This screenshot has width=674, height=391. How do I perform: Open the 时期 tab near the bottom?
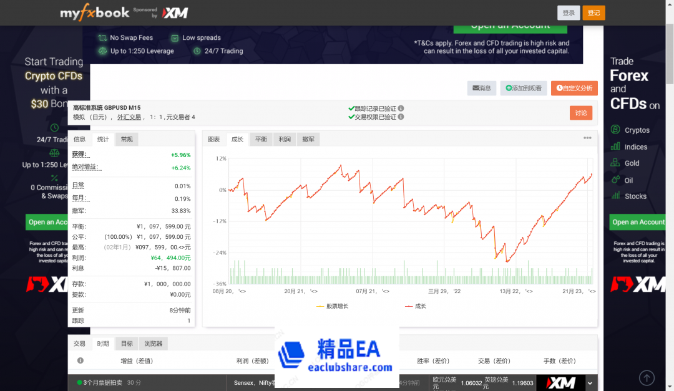102,343
